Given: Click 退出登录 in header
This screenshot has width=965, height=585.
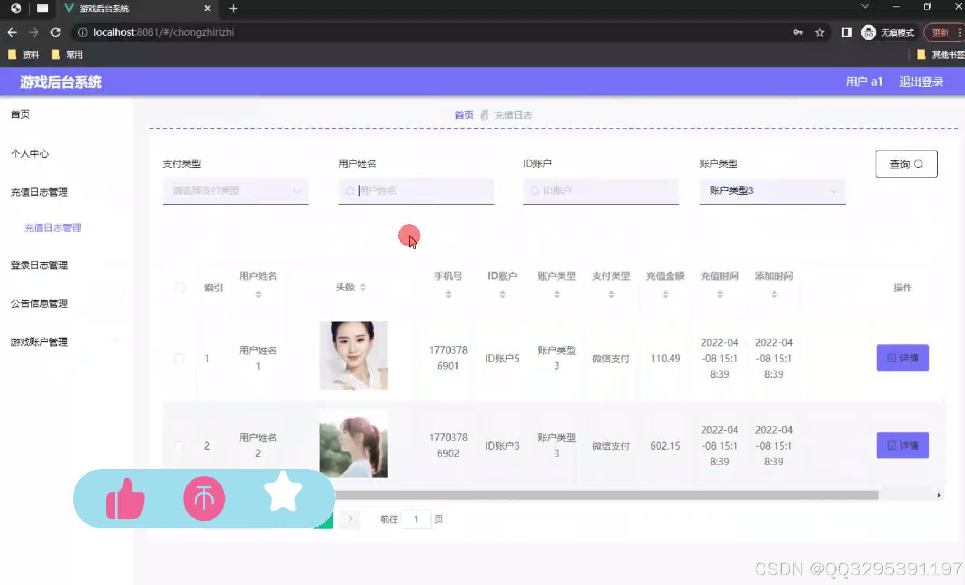Looking at the screenshot, I should (922, 82).
